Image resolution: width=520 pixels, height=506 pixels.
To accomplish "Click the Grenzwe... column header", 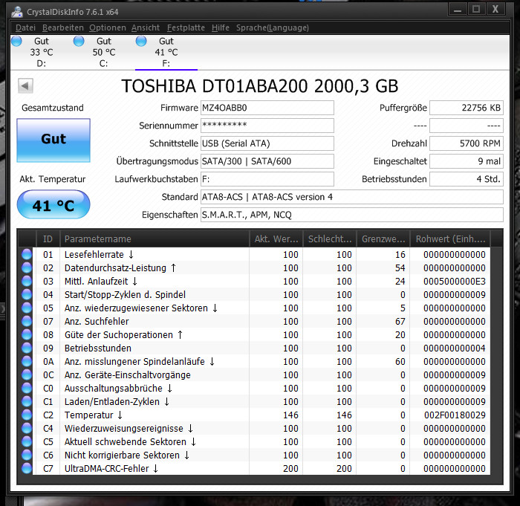I will [383, 239].
